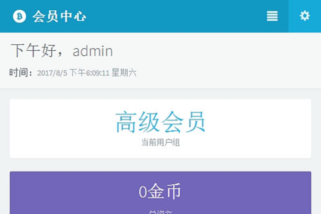
Task: Click the 时间 label
Action: (19, 73)
